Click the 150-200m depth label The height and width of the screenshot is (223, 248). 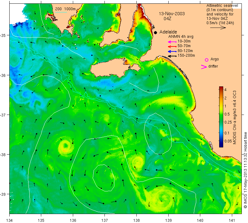(x=186, y=55)
